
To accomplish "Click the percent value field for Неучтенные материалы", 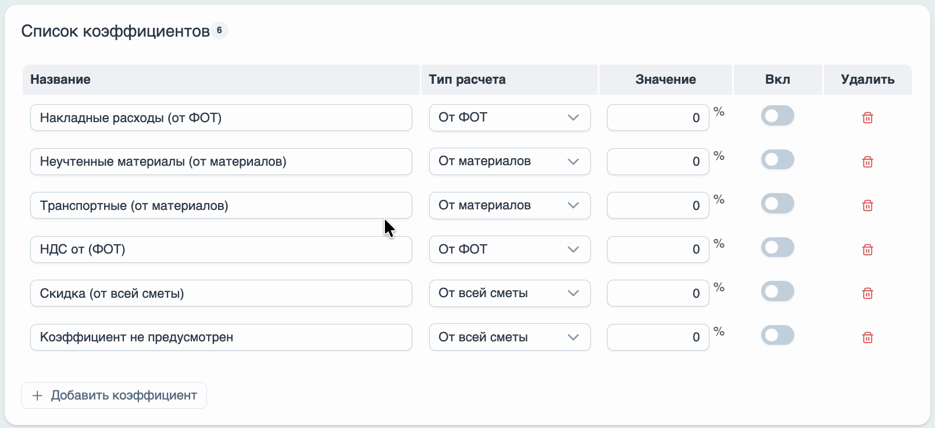I will (658, 162).
